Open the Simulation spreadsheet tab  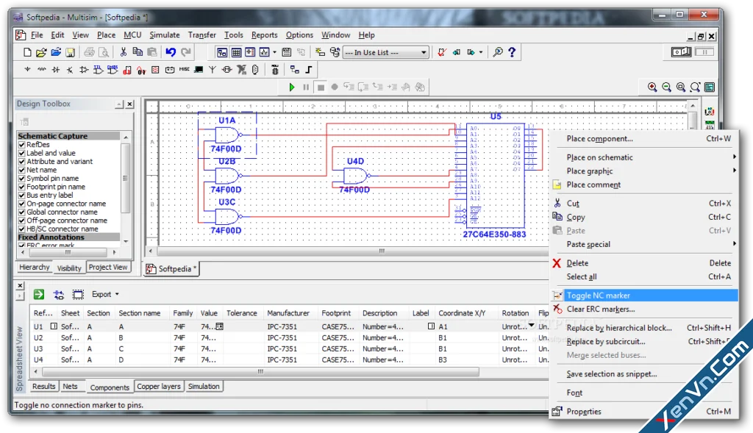click(204, 387)
